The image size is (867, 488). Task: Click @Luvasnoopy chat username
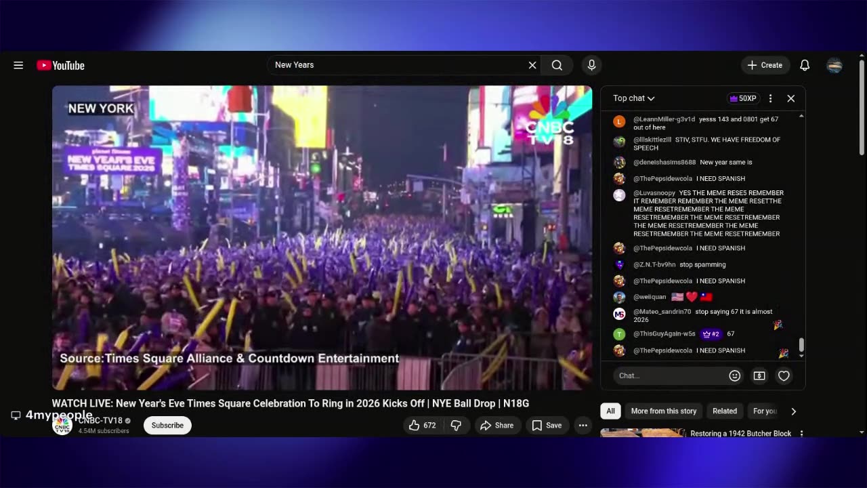tap(654, 193)
